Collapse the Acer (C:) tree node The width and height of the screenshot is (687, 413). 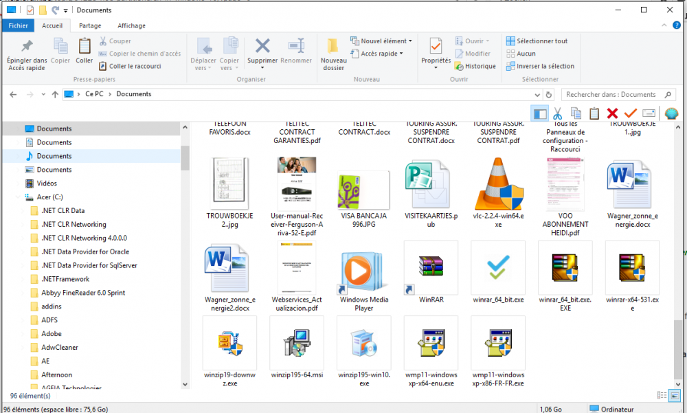(19, 197)
